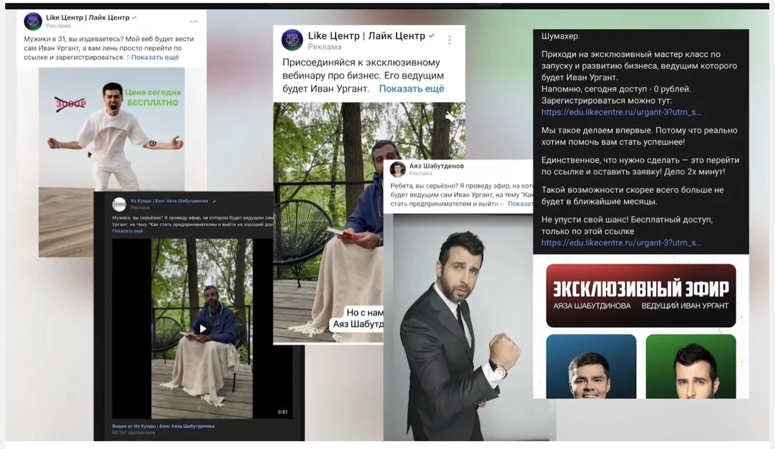Image resolution: width=775 pixels, height=449 pixels.
Task: Click Like Центр avatar in the top-left ad
Action: coord(33,21)
